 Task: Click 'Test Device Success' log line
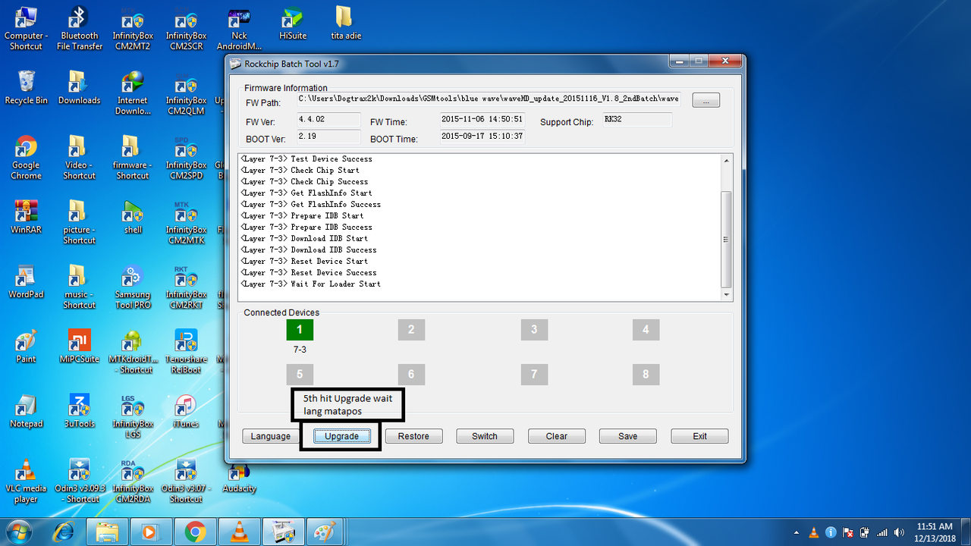[x=306, y=159]
